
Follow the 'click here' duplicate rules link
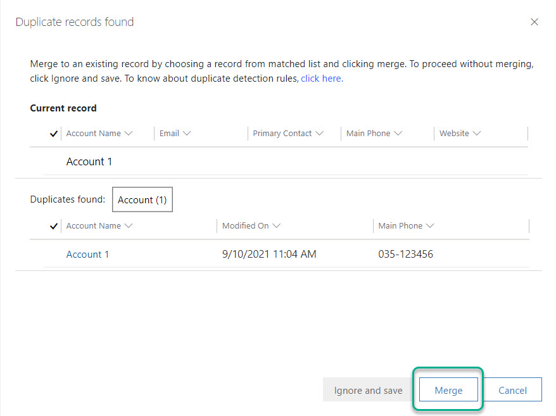pyautogui.click(x=322, y=79)
